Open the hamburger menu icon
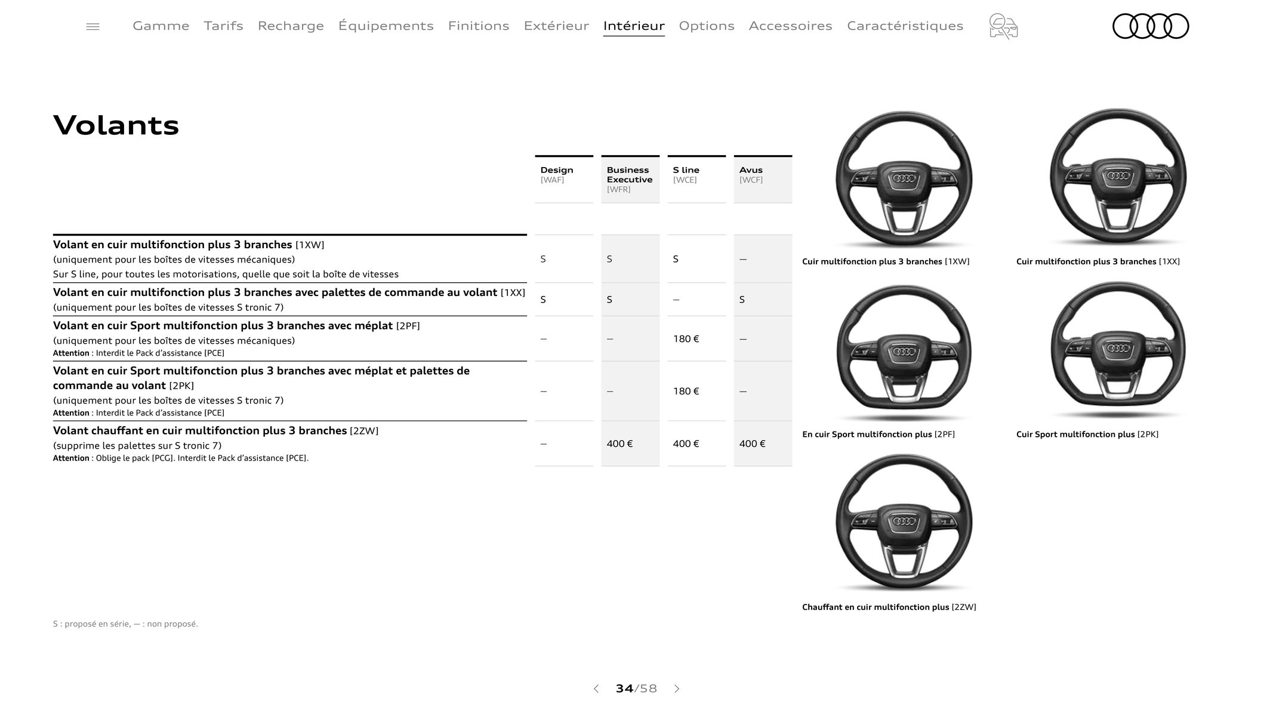Screen dimensions: 1273x716 (x=93, y=26)
